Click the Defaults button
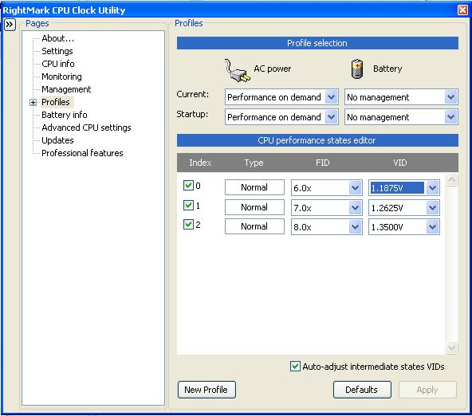Viewport: 472px width, 416px height. [362, 390]
